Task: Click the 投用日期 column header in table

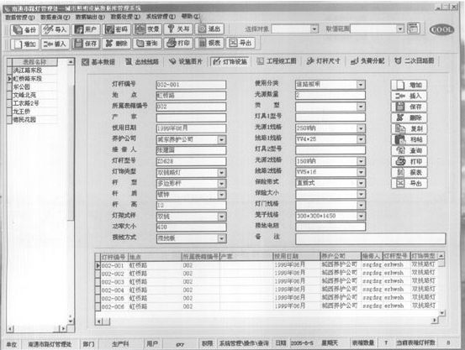Action: 297,256
